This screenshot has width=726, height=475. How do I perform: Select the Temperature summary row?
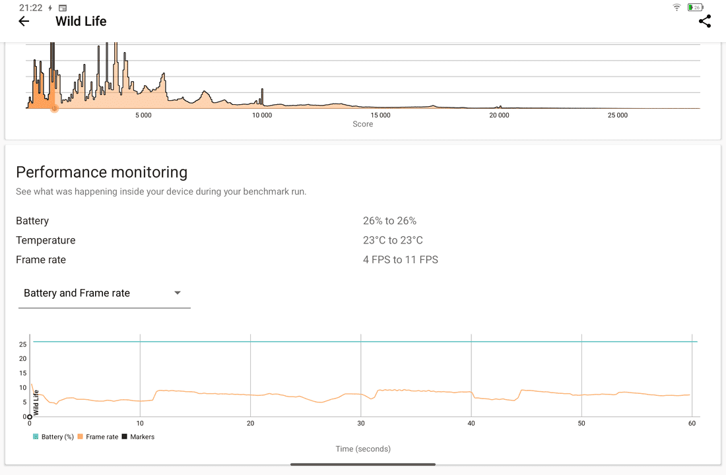click(x=46, y=240)
